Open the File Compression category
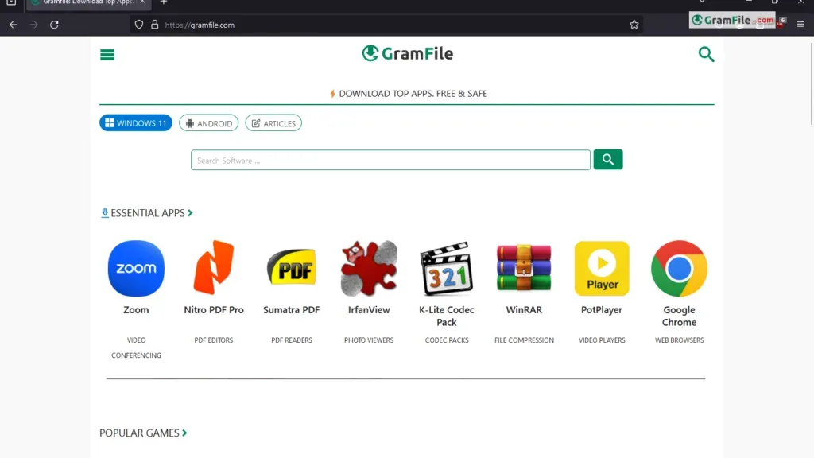Screen dimensions: 814x458 (524, 340)
